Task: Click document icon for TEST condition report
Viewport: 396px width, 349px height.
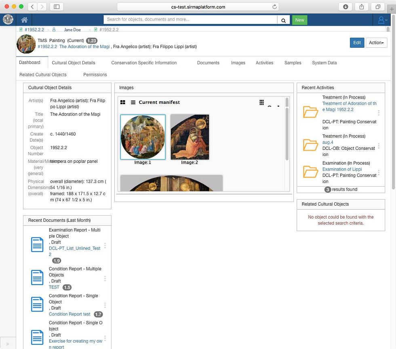Action: (x=37, y=278)
